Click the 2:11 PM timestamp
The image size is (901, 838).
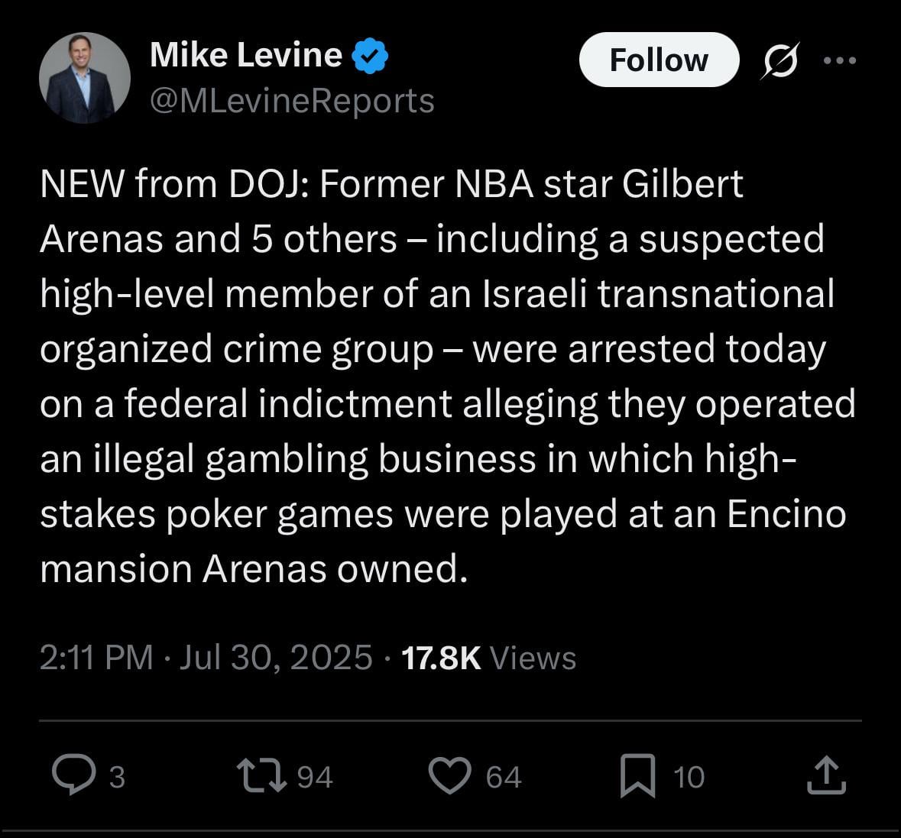pos(96,658)
